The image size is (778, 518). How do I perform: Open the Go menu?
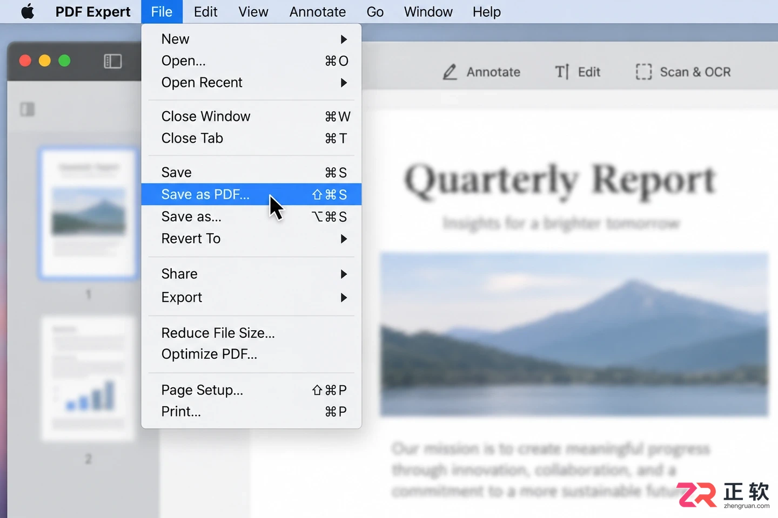pyautogui.click(x=375, y=11)
